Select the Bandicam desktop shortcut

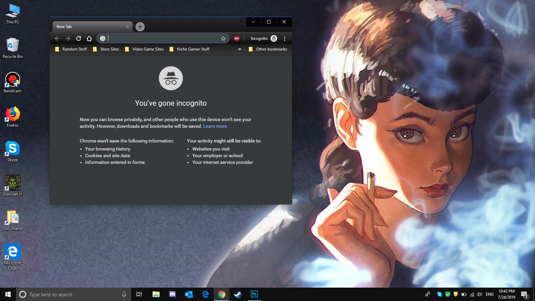click(x=13, y=83)
